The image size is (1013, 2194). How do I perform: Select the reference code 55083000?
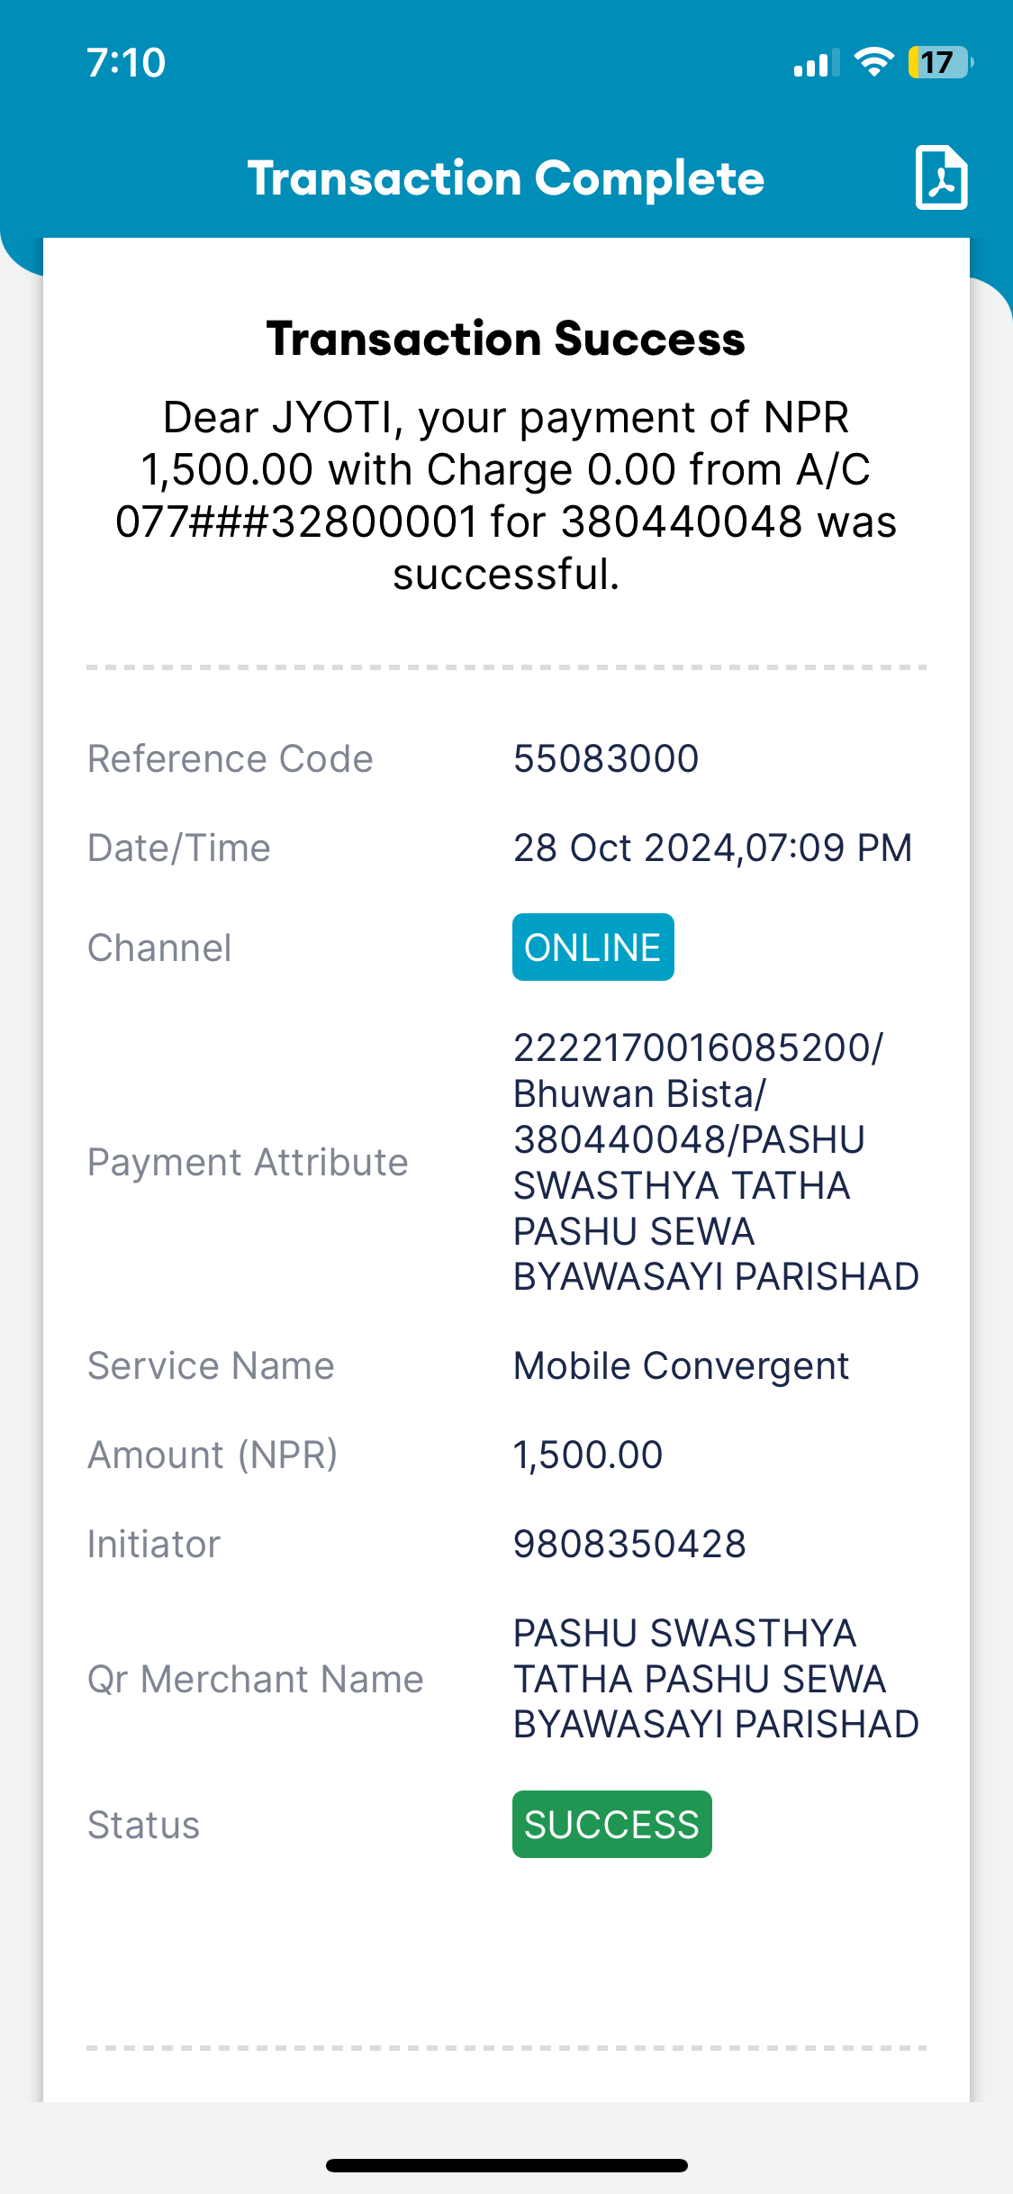tap(606, 758)
